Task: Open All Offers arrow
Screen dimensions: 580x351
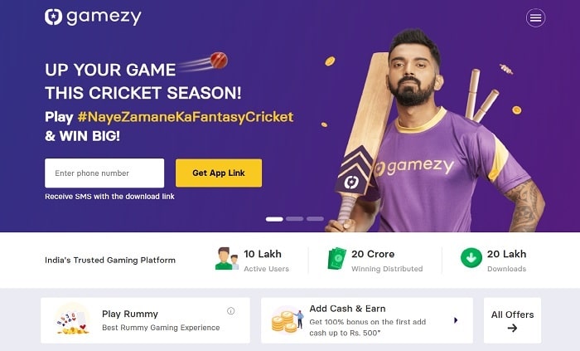Action: click(512, 328)
